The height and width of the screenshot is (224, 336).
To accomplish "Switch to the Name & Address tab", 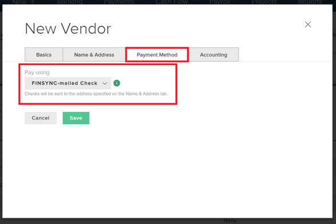I will [x=94, y=55].
